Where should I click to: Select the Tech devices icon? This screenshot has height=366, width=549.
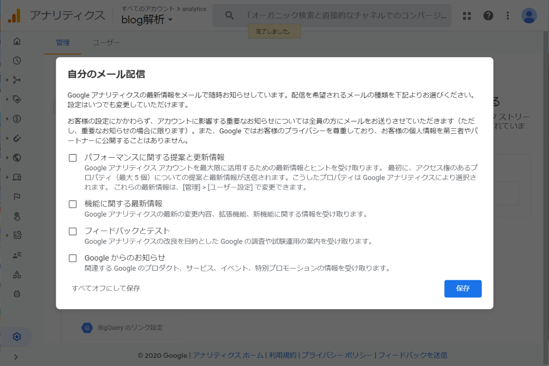[x=17, y=177]
